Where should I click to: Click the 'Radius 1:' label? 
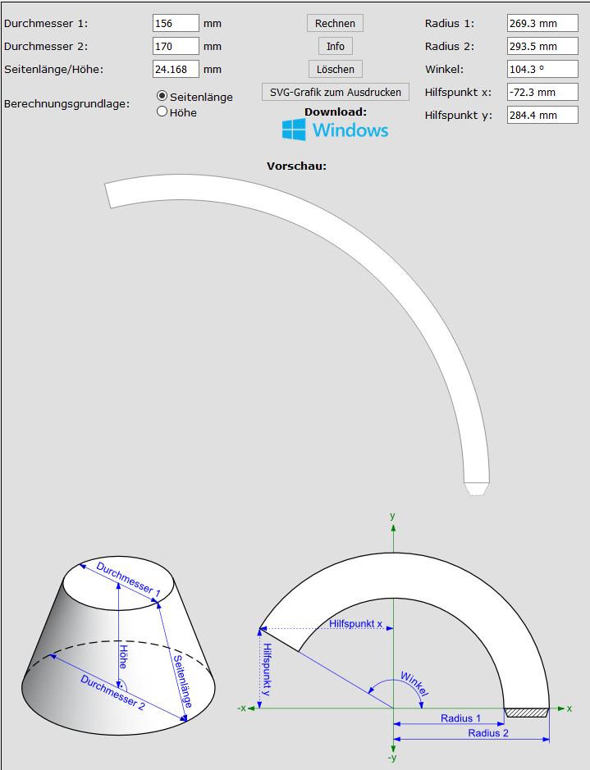[x=450, y=24]
